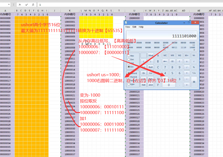The image size is (223, 157).
Task: Click the Calculator title bar app icon
Action: (x=126, y=23)
